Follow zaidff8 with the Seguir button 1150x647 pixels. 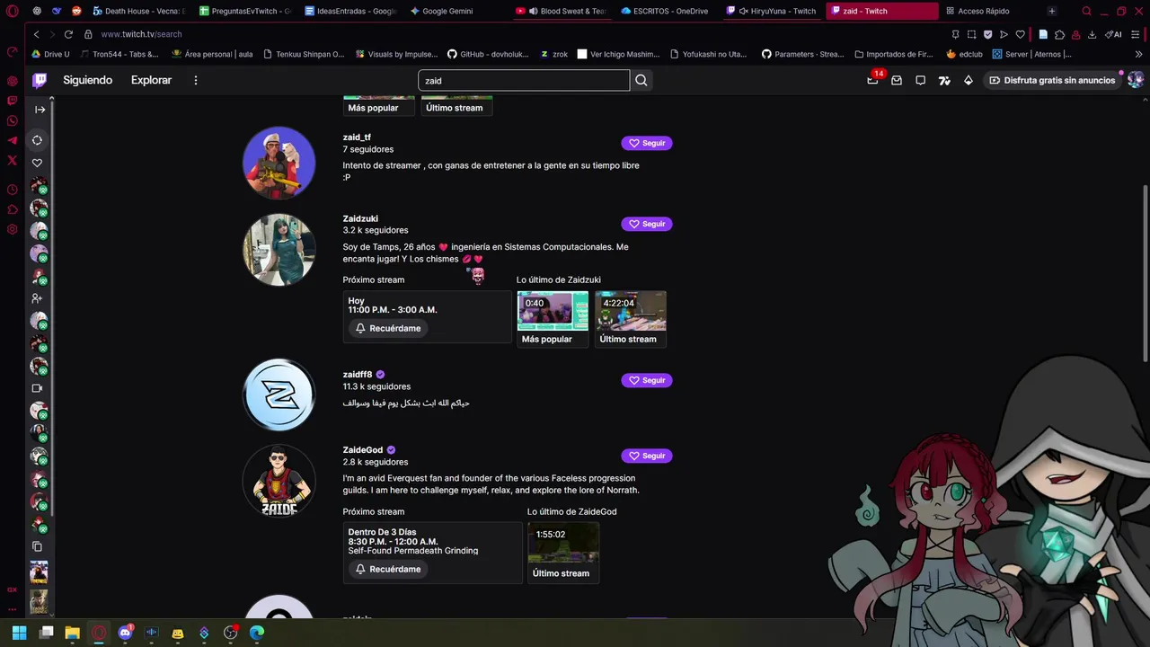tap(647, 380)
